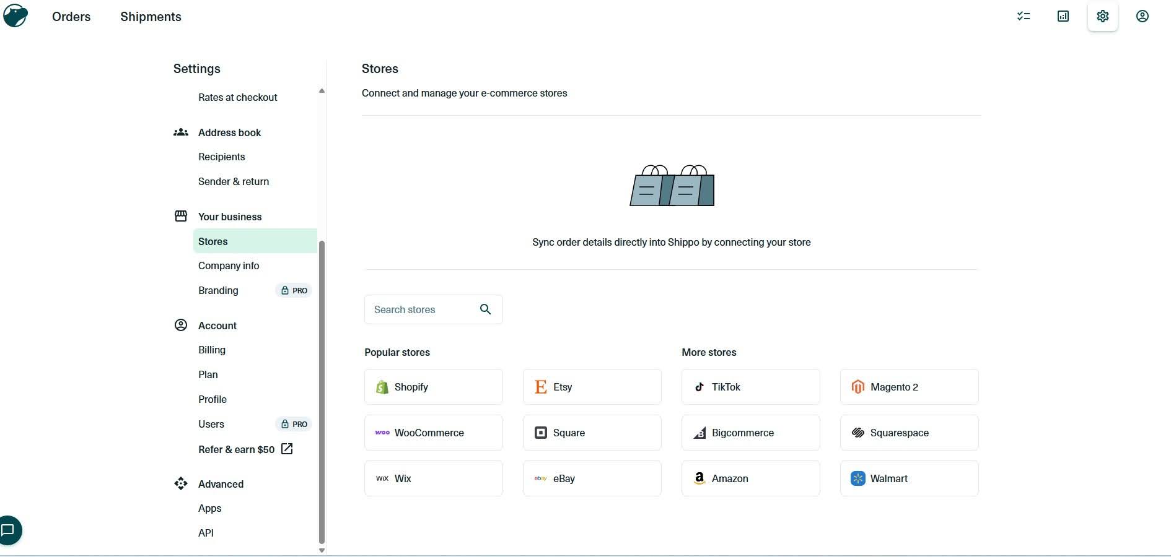Click the 'More stores' heading
Image resolution: width=1171 pixels, height=557 pixels.
[709, 352]
